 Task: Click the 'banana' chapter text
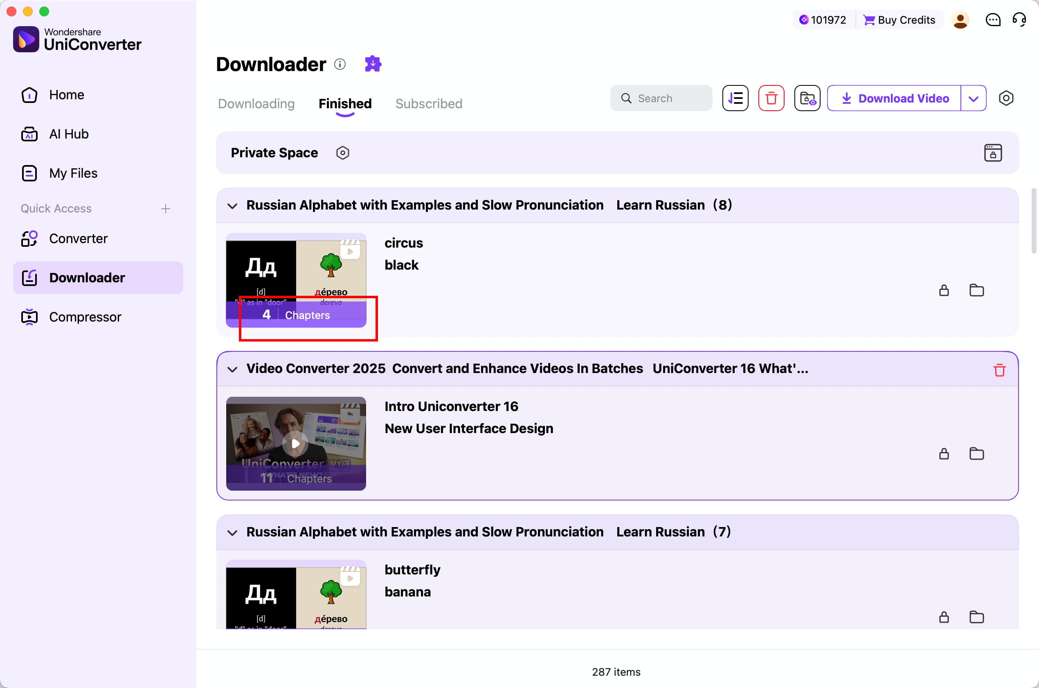(x=408, y=592)
